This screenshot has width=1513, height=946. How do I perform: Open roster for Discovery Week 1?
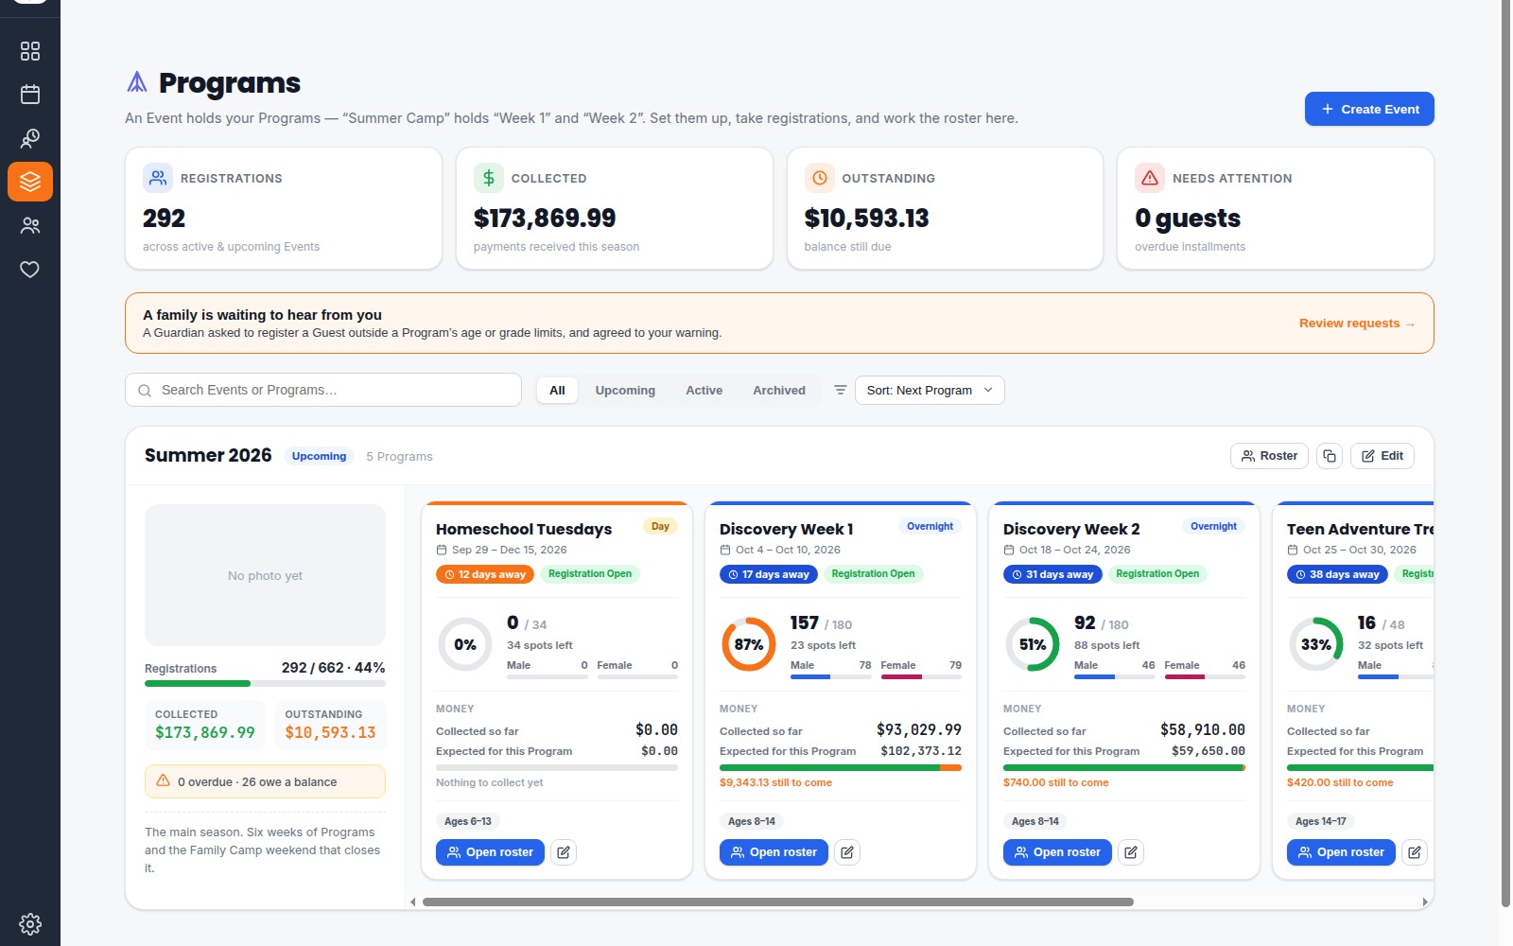[774, 852]
